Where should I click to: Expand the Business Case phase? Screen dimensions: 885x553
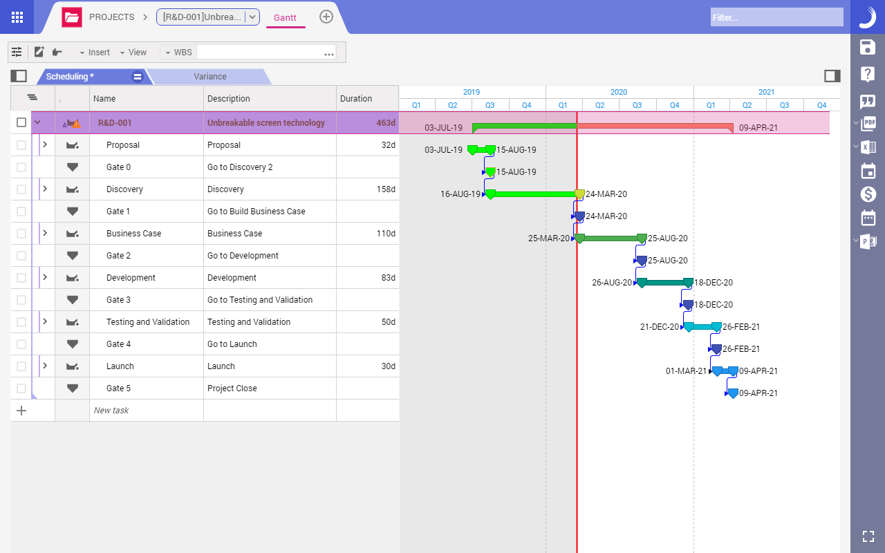pyautogui.click(x=45, y=233)
